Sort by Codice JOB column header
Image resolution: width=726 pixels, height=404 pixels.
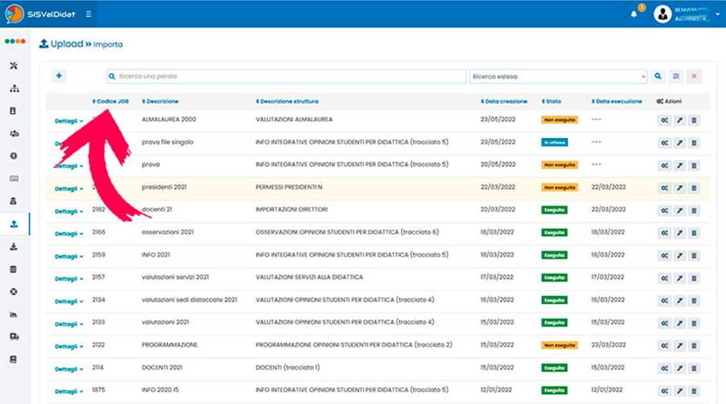pyautogui.click(x=111, y=102)
